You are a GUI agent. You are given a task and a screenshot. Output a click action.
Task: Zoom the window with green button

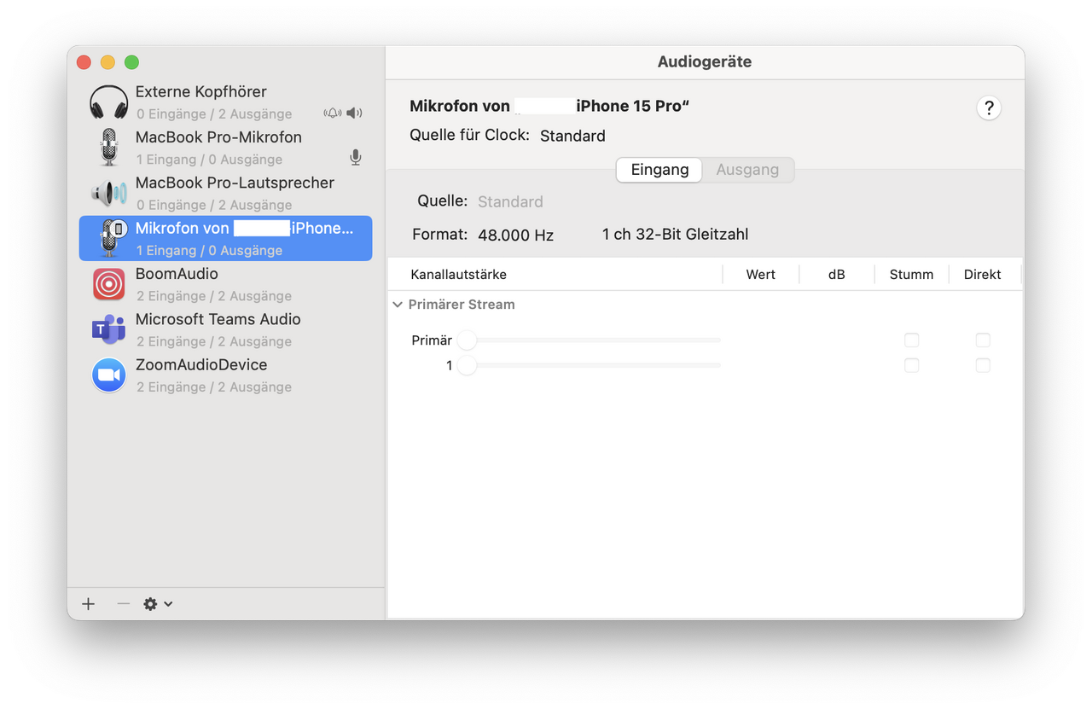coord(131,62)
